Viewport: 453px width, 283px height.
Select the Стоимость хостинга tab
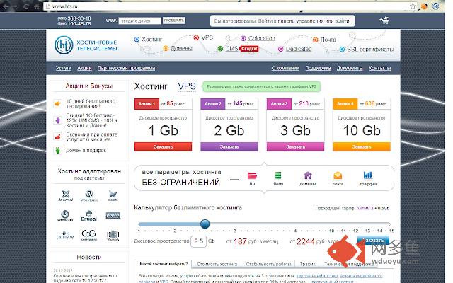tap(217, 264)
